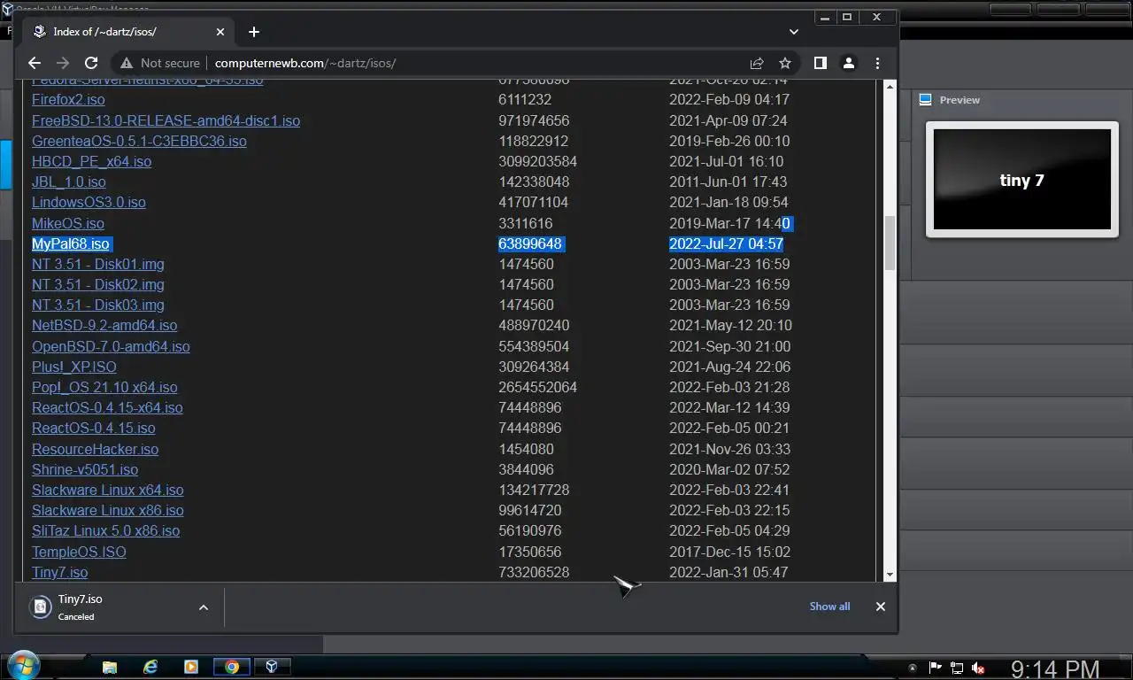
Task: Select the Index of /~dartz/isos/ tab
Action: coord(128,32)
